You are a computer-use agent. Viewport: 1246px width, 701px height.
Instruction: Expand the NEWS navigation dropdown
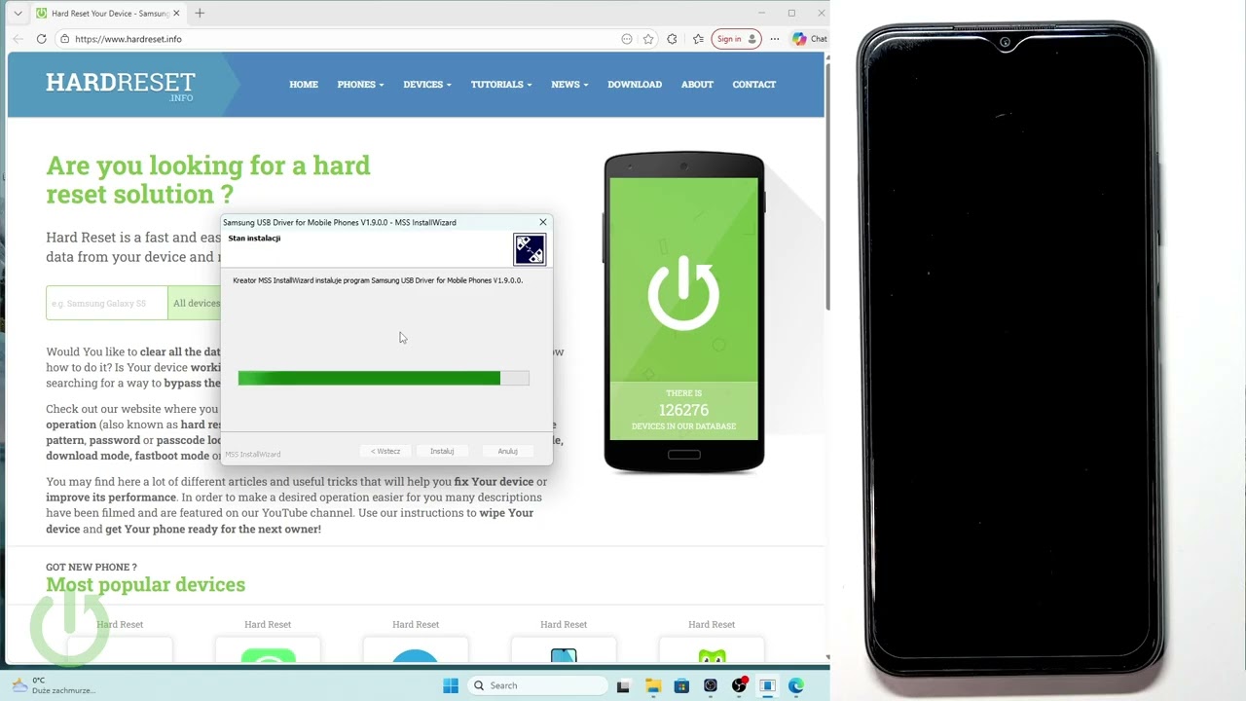click(x=569, y=85)
